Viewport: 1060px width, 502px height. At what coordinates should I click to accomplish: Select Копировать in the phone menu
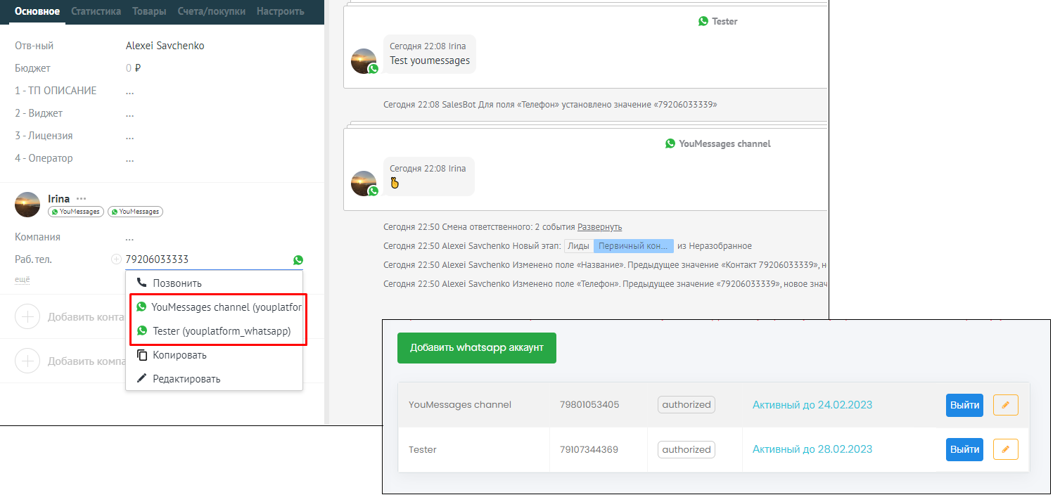click(x=179, y=355)
